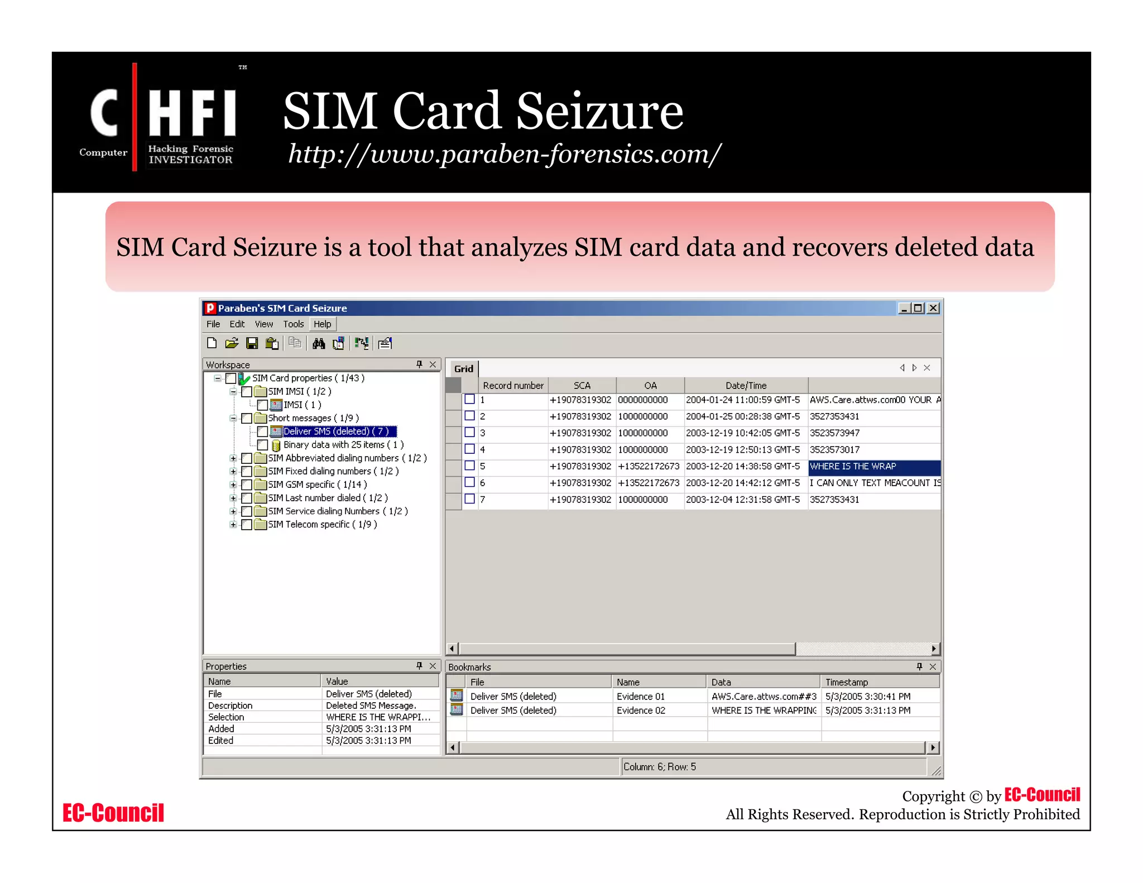This screenshot has width=1143, height=883.
Task: Click the Copy toolbar icon
Action: [x=295, y=343]
